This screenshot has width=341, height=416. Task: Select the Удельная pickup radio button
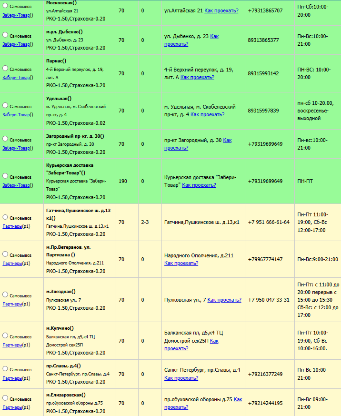tap(5, 105)
